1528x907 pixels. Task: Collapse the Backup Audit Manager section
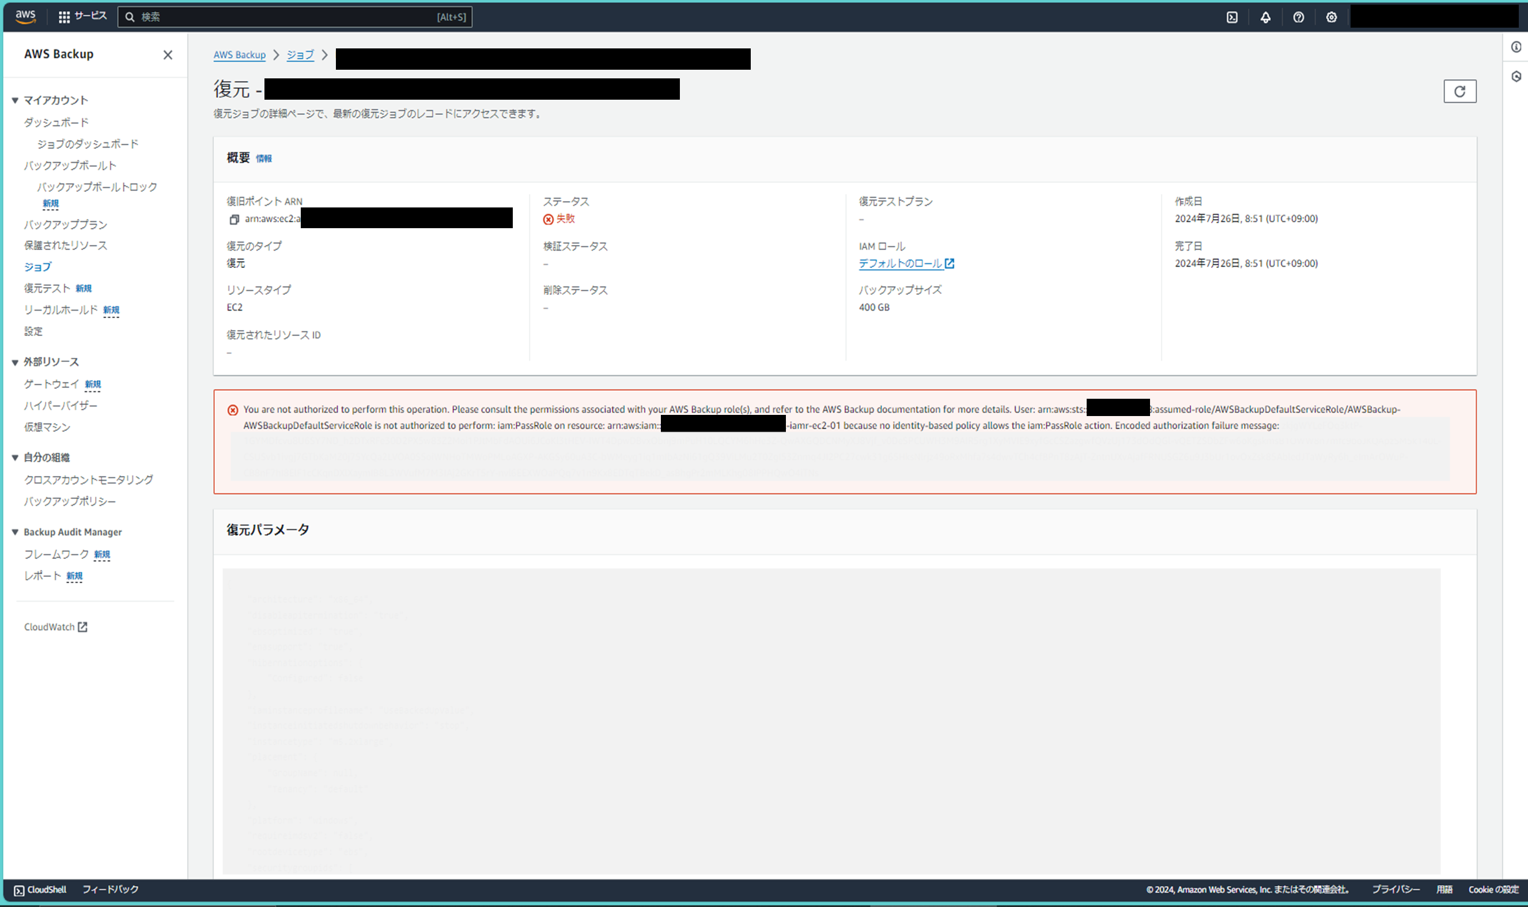coord(16,532)
